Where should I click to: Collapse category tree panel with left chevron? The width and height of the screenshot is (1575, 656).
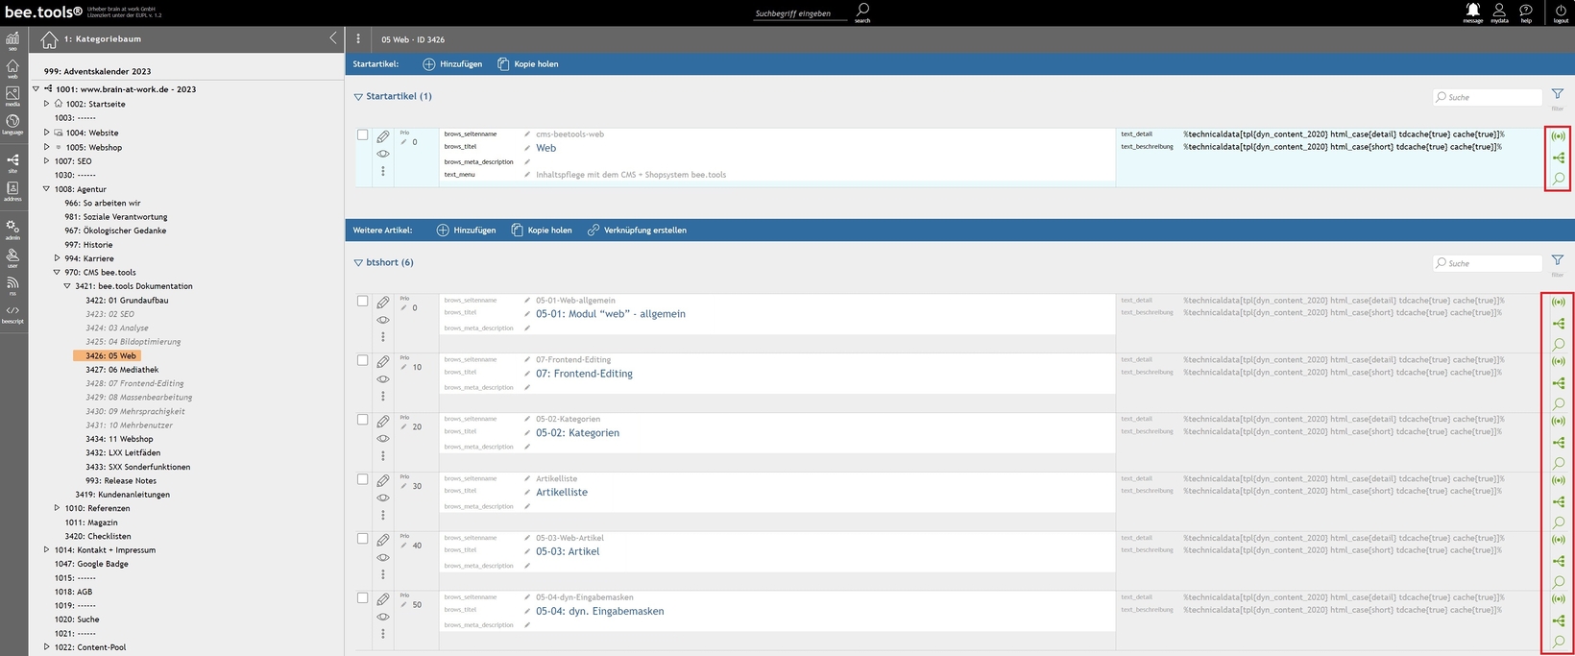tap(333, 38)
